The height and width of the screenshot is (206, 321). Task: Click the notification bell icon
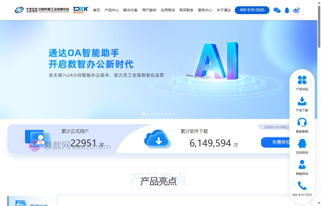287,10
